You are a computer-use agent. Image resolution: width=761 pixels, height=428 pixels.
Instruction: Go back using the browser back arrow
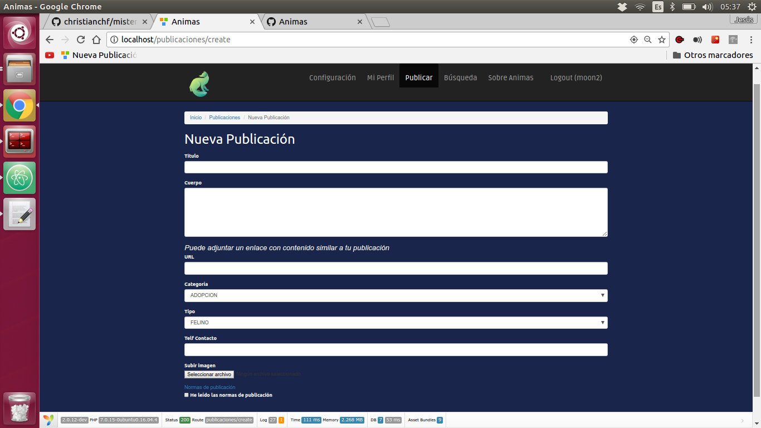[50, 40]
